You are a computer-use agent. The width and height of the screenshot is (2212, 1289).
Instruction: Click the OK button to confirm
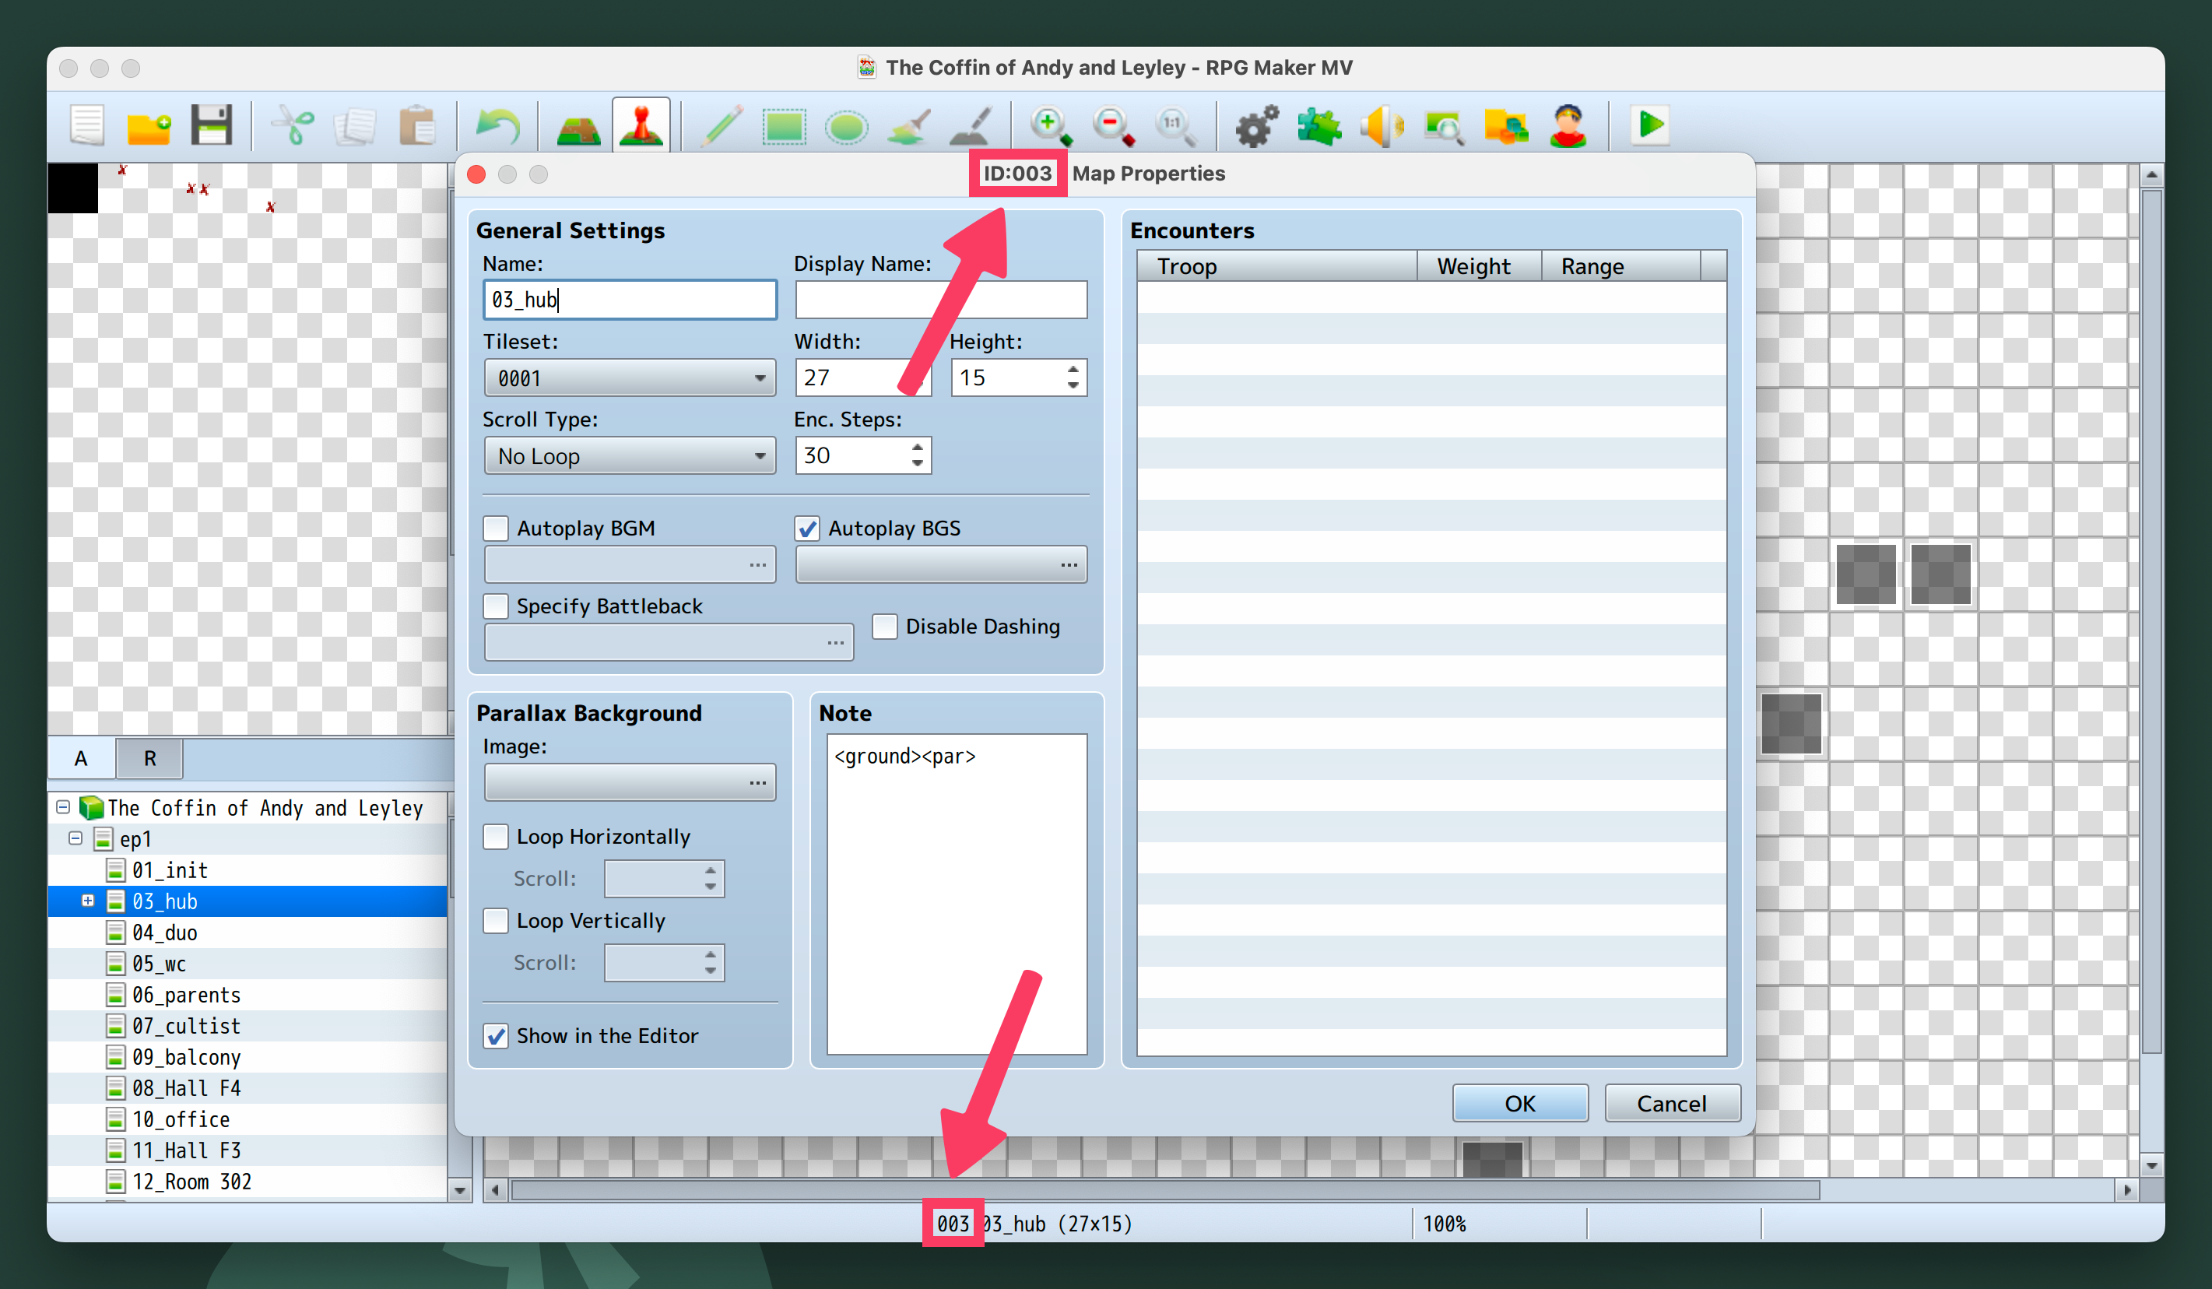point(1515,1101)
